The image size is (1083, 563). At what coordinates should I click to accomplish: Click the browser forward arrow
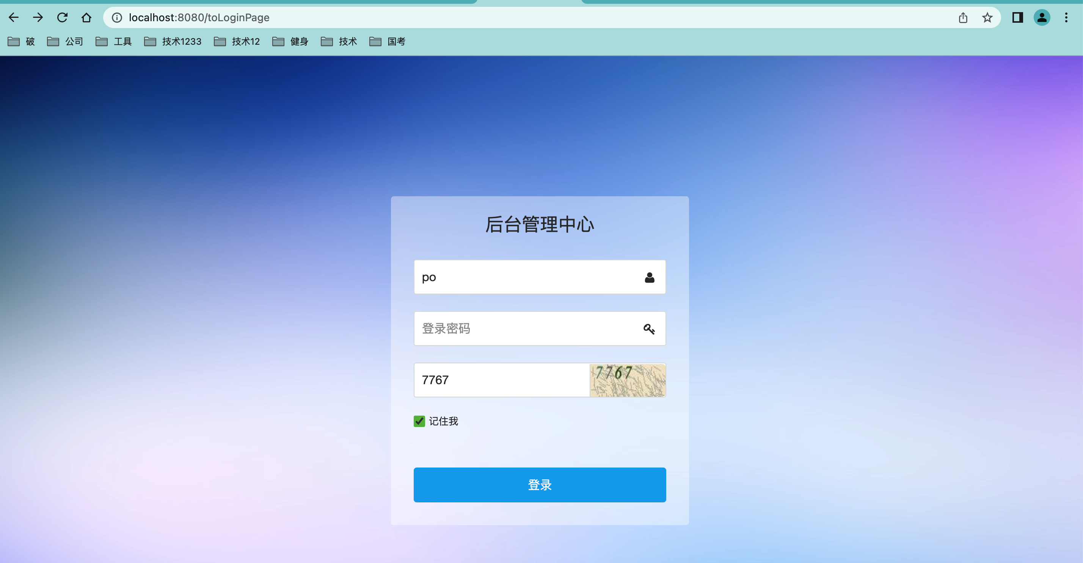tap(38, 17)
